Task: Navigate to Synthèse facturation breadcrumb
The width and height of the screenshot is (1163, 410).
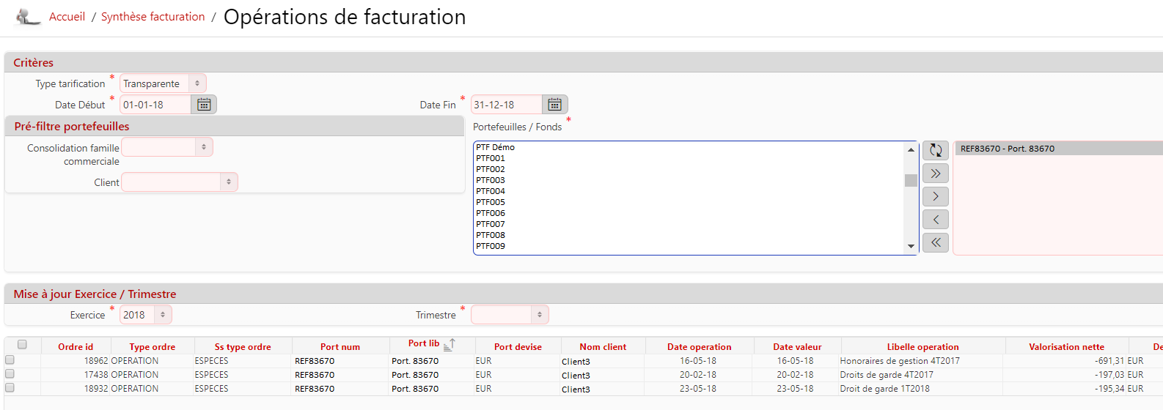Action: [153, 17]
